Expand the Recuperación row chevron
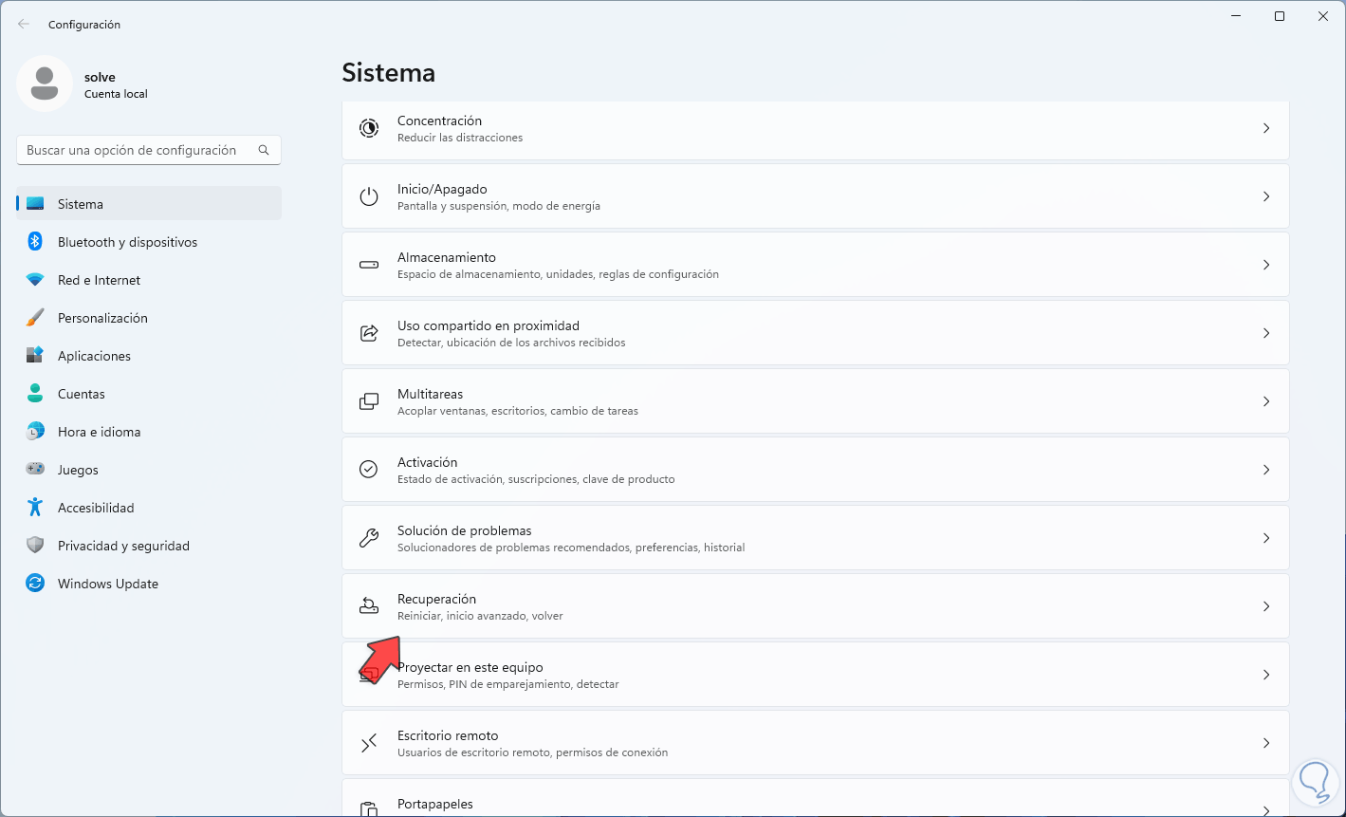1346x817 pixels. [1265, 606]
